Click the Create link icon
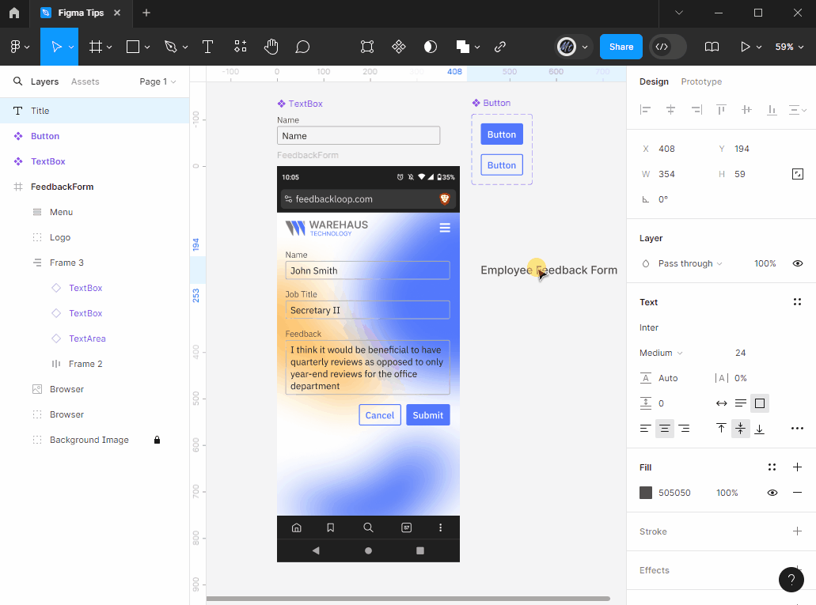 [500, 47]
